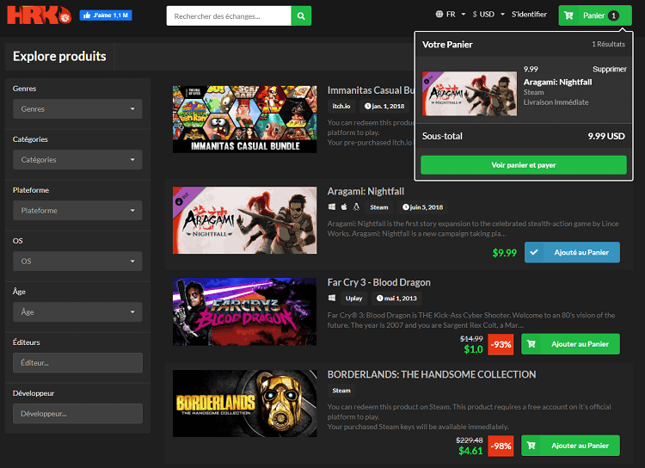Click cart icon on Far Cry 3 Ajouter button

532,344
